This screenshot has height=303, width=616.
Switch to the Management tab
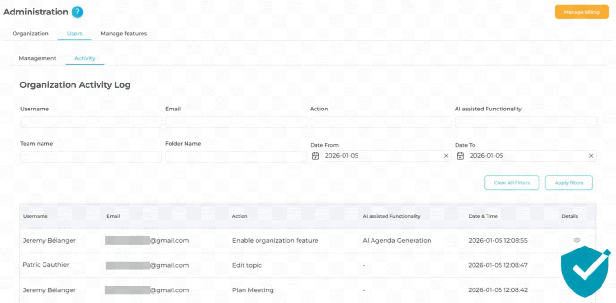click(37, 58)
